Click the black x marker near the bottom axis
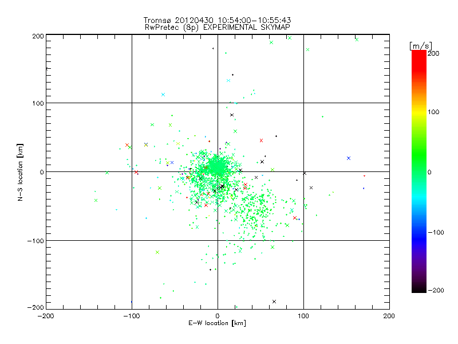This screenshot has height=344, width=458. (274, 302)
